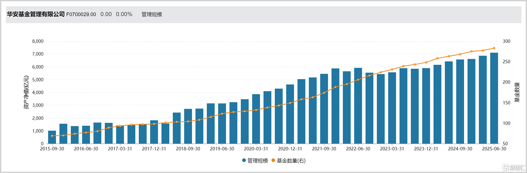Image resolution: width=527 pixels, height=173 pixels.
Task: Click the orange line point at 2024-09-30
Action: click(460, 54)
